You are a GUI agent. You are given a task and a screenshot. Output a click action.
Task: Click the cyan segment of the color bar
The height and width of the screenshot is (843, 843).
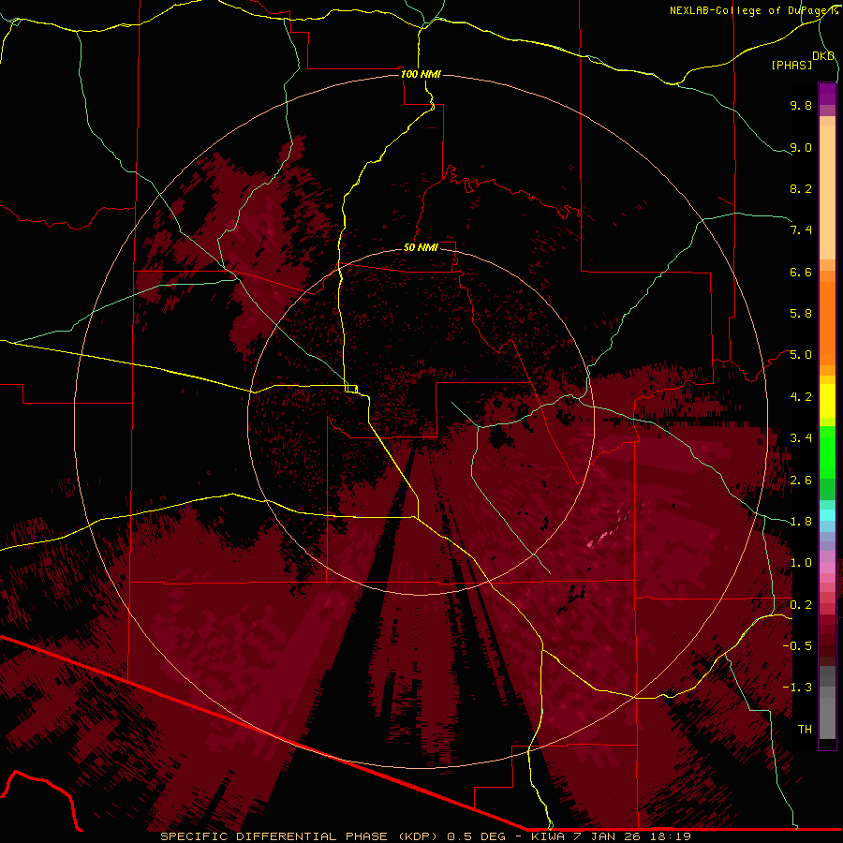[x=827, y=515]
